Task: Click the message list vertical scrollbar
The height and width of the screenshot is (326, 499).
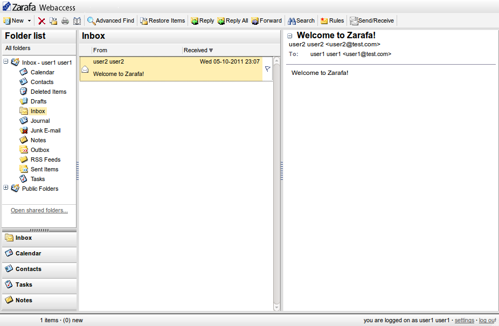Action: pyautogui.click(x=276, y=183)
